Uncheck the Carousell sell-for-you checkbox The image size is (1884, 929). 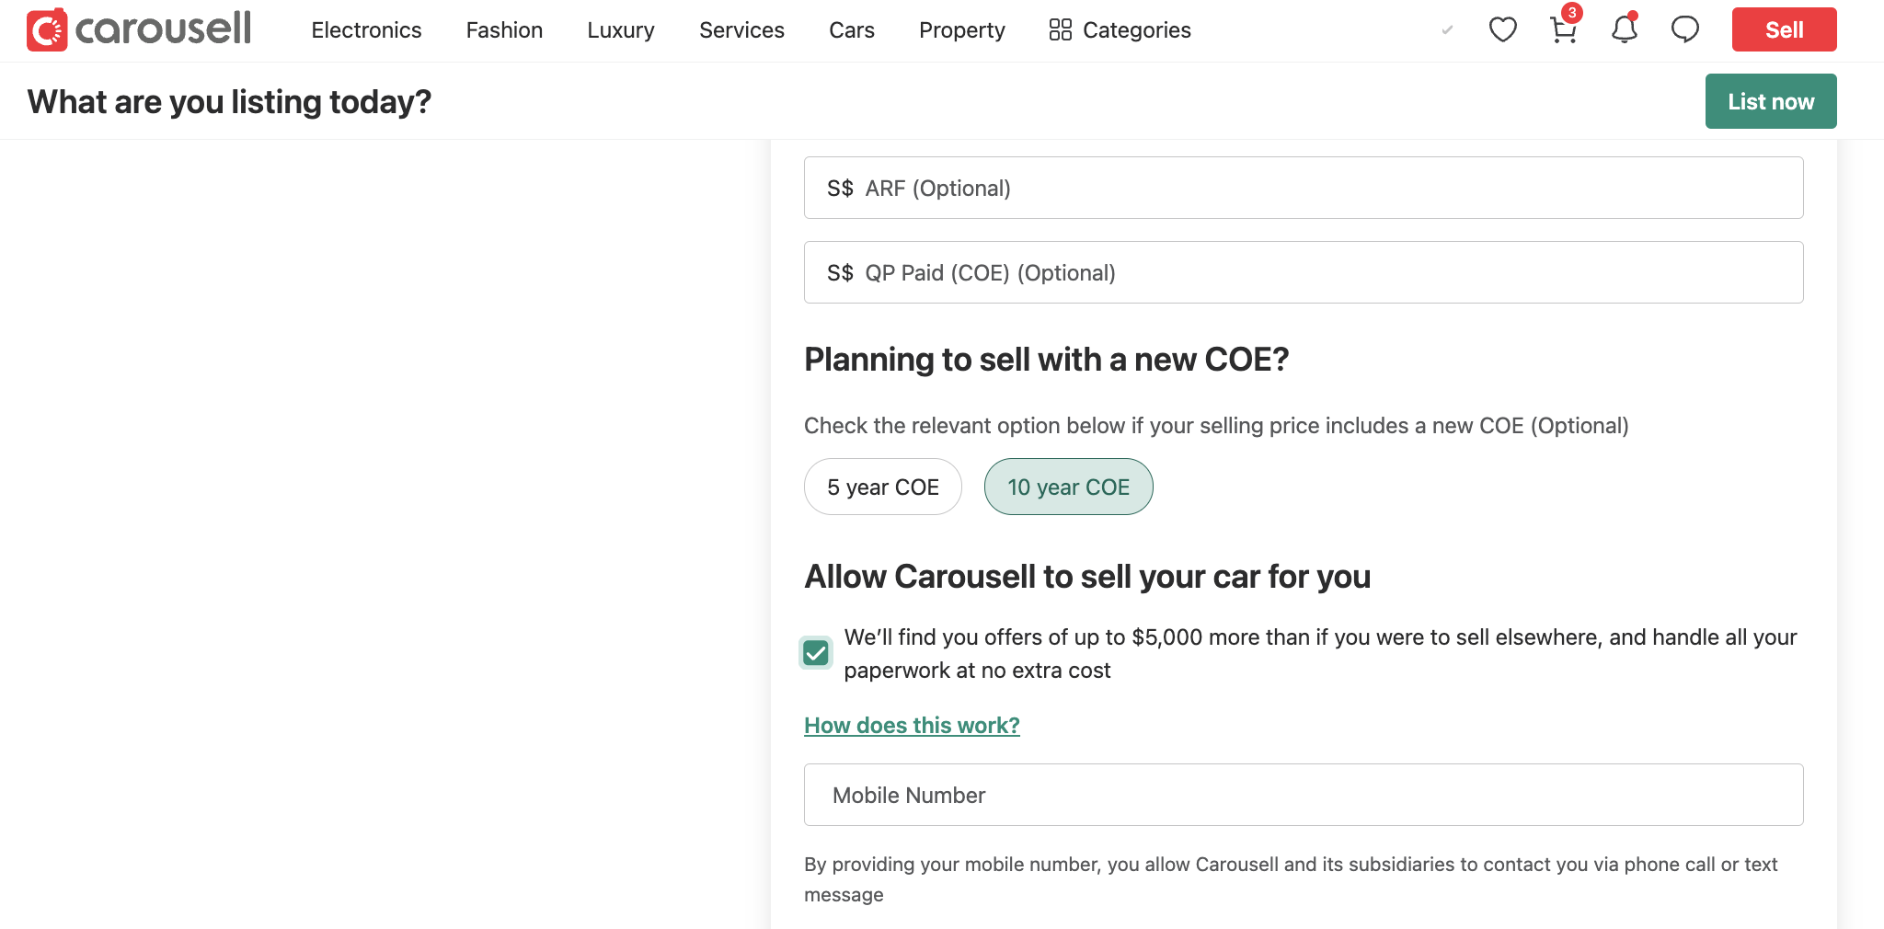click(816, 653)
